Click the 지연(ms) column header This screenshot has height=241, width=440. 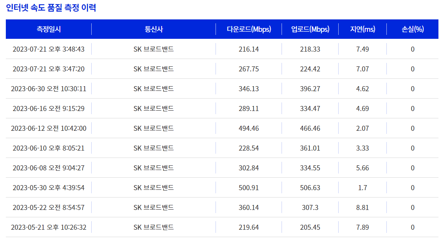[362, 29]
